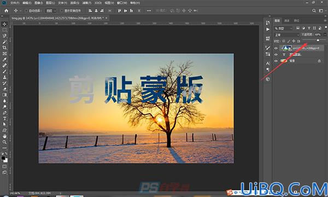Viewport: 328px width, 197px height.
Task: Toggle type layer filter icon
Action: (x=309, y=28)
